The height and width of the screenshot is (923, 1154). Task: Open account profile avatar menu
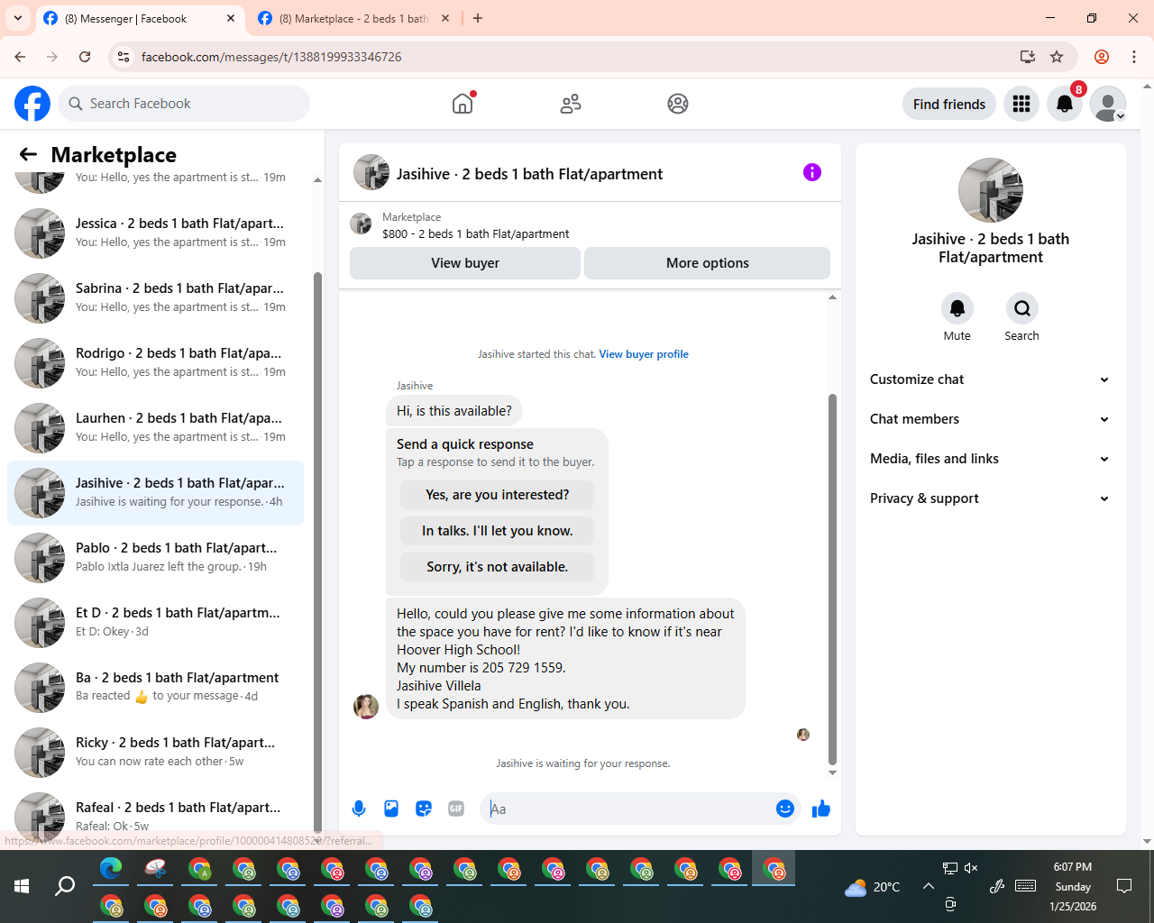tap(1108, 104)
